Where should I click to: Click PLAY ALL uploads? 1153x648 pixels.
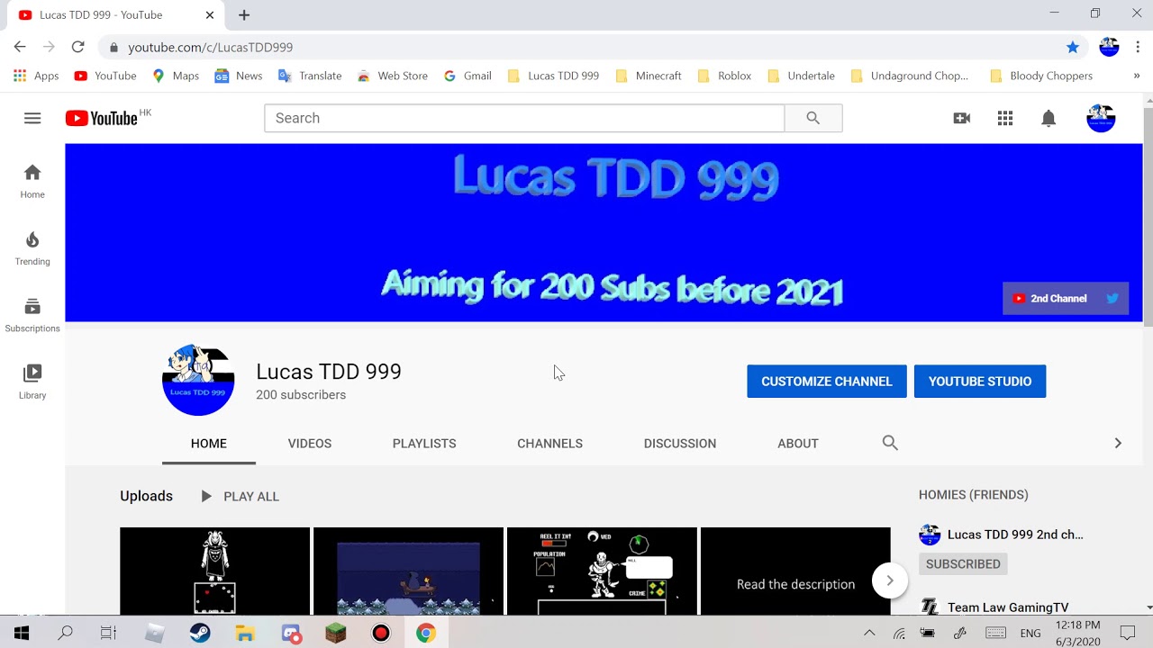240,496
